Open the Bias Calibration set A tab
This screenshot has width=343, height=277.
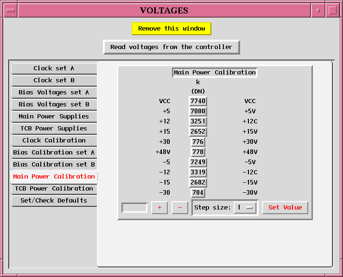[x=54, y=153]
